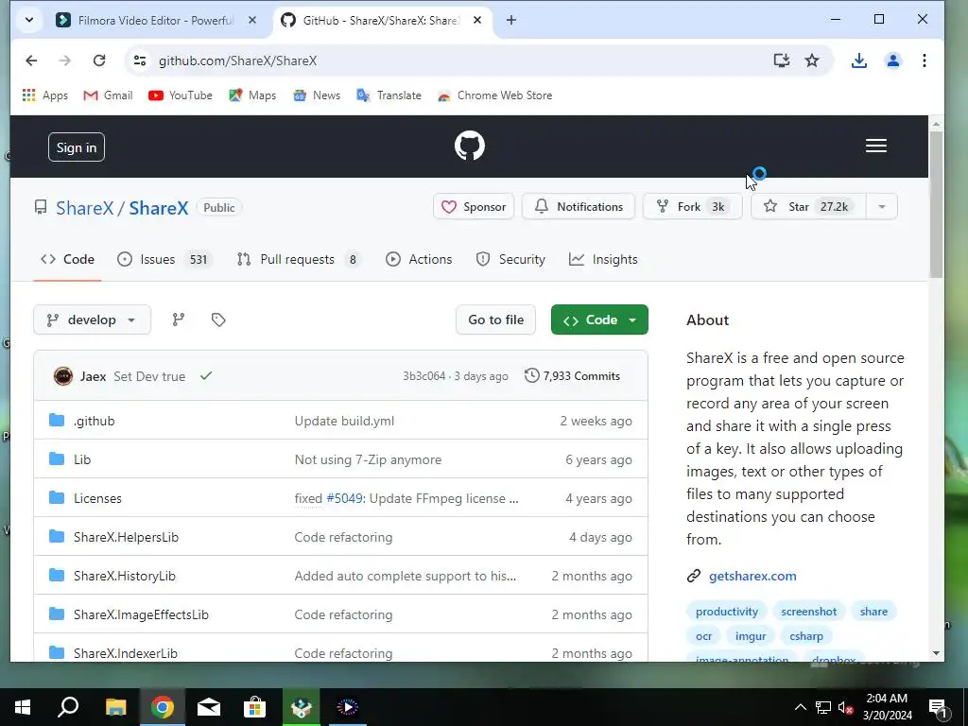Image resolution: width=968 pixels, height=726 pixels.
Task: Expand the develop branch dropdown
Action: 92,320
